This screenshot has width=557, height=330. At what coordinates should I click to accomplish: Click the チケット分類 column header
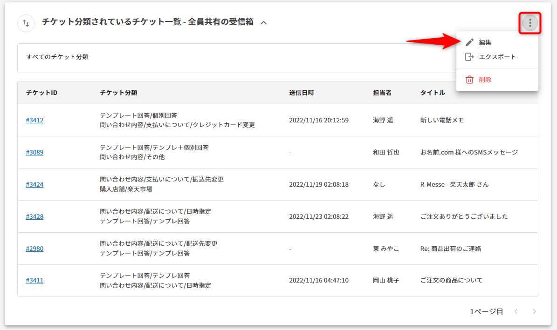[118, 93]
